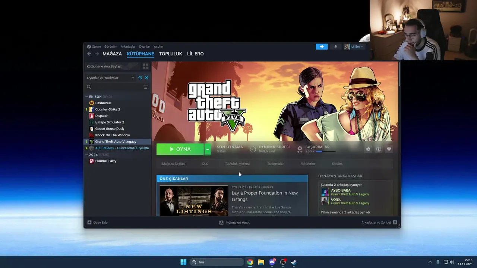Click AYBO BABA friend avatar
Screen dimensions: 477x268
coord(325,192)
